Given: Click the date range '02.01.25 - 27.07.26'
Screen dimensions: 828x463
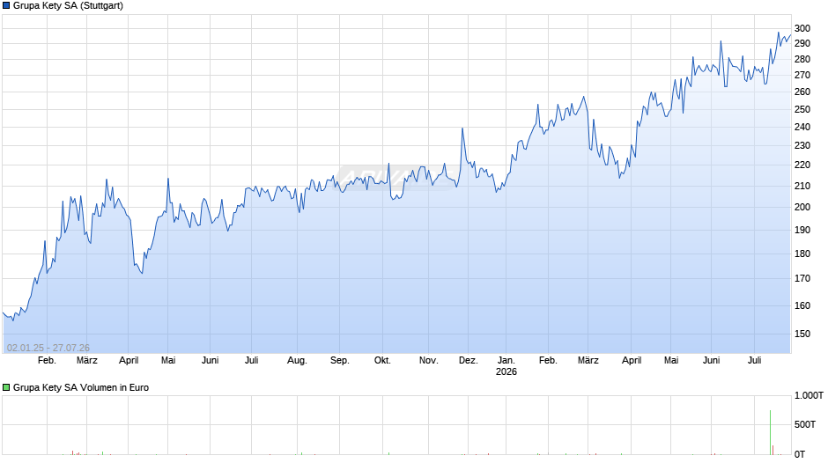Looking at the screenshot, I should tap(48, 348).
